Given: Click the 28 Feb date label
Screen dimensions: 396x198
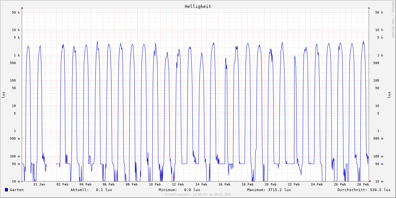Looking at the screenshot, I should [x=363, y=184].
